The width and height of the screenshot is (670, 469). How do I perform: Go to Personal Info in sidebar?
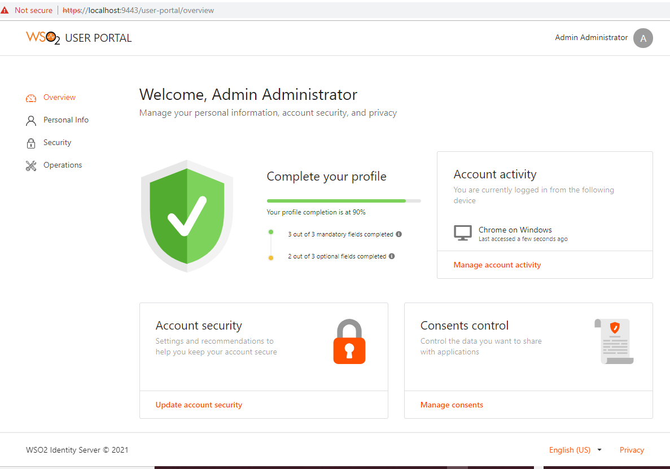tap(66, 120)
